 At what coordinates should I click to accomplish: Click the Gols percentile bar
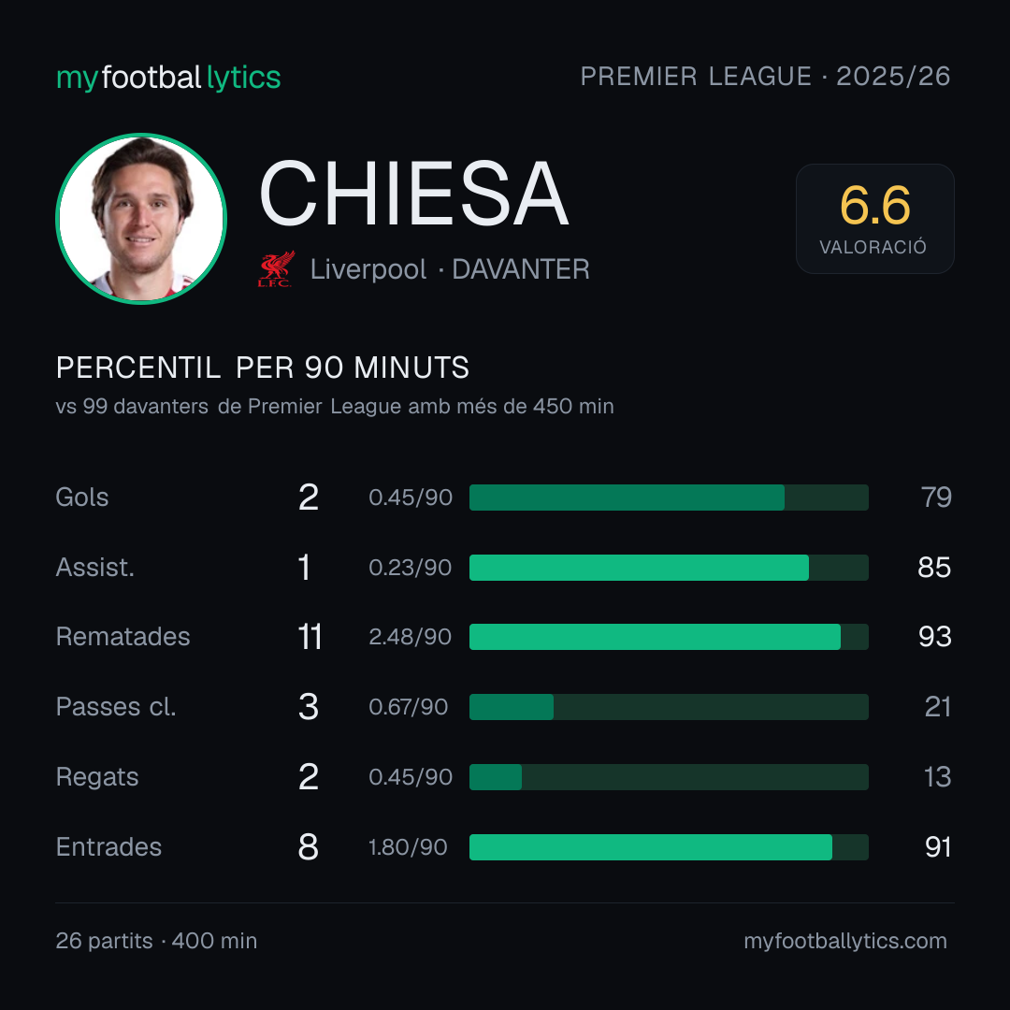coord(669,498)
